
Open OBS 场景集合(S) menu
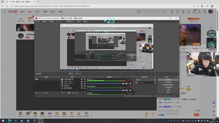pos(70,21)
